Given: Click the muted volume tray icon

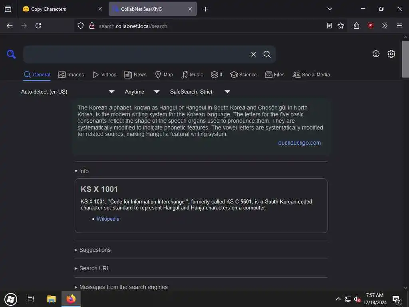Looking at the screenshot, I should point(357,299).
